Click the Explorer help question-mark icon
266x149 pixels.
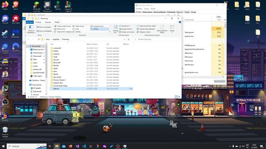[180, 22]
